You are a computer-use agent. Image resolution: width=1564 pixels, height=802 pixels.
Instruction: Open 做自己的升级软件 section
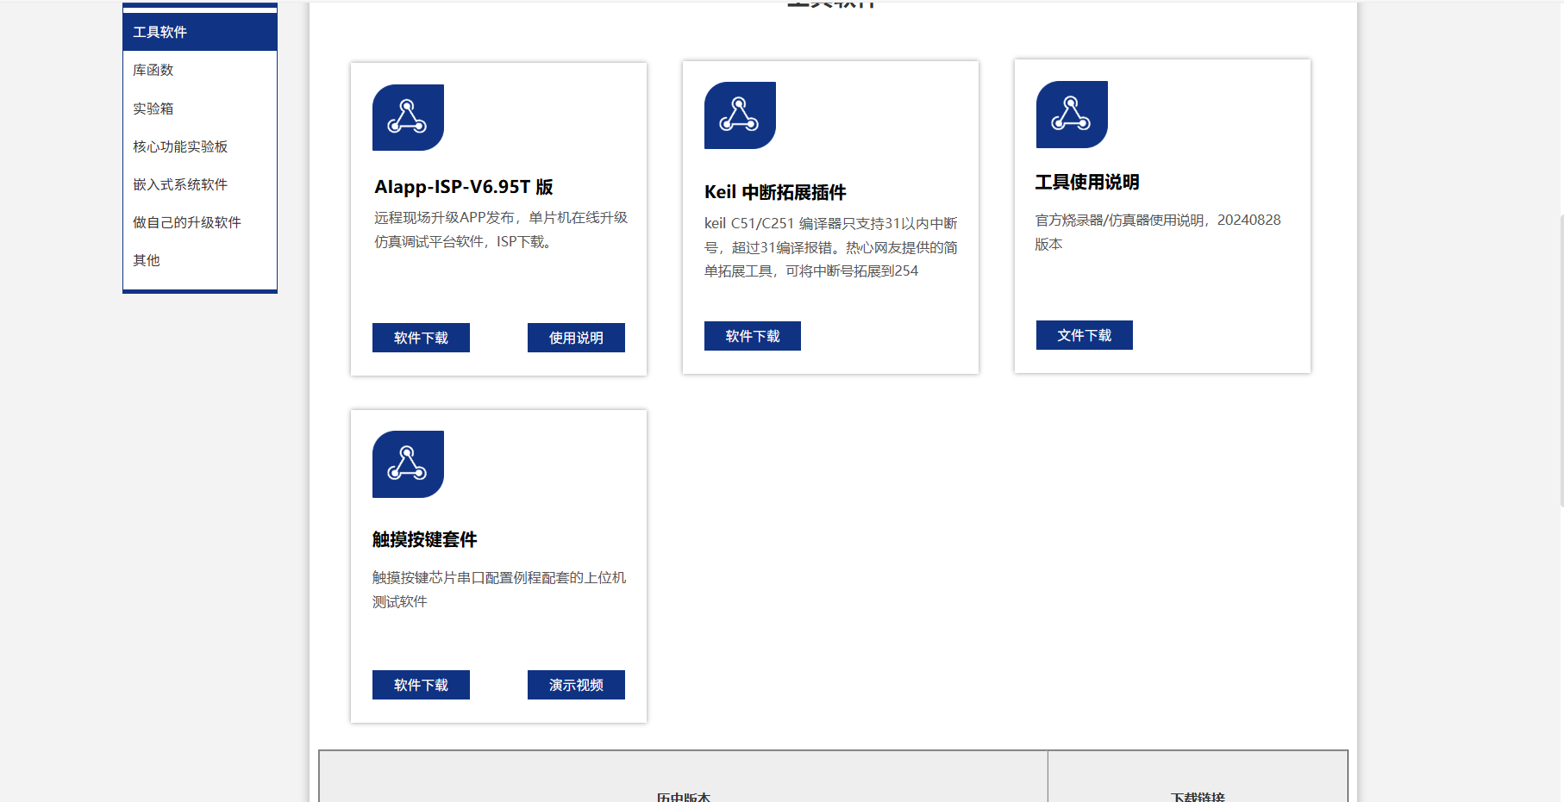click(x=186, y=221)
